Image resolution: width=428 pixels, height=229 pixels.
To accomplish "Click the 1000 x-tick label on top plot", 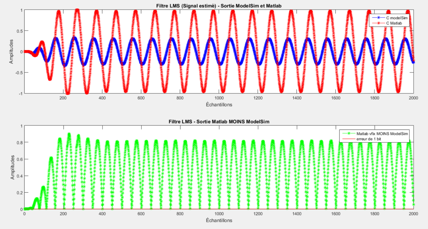I will [219, 98].
